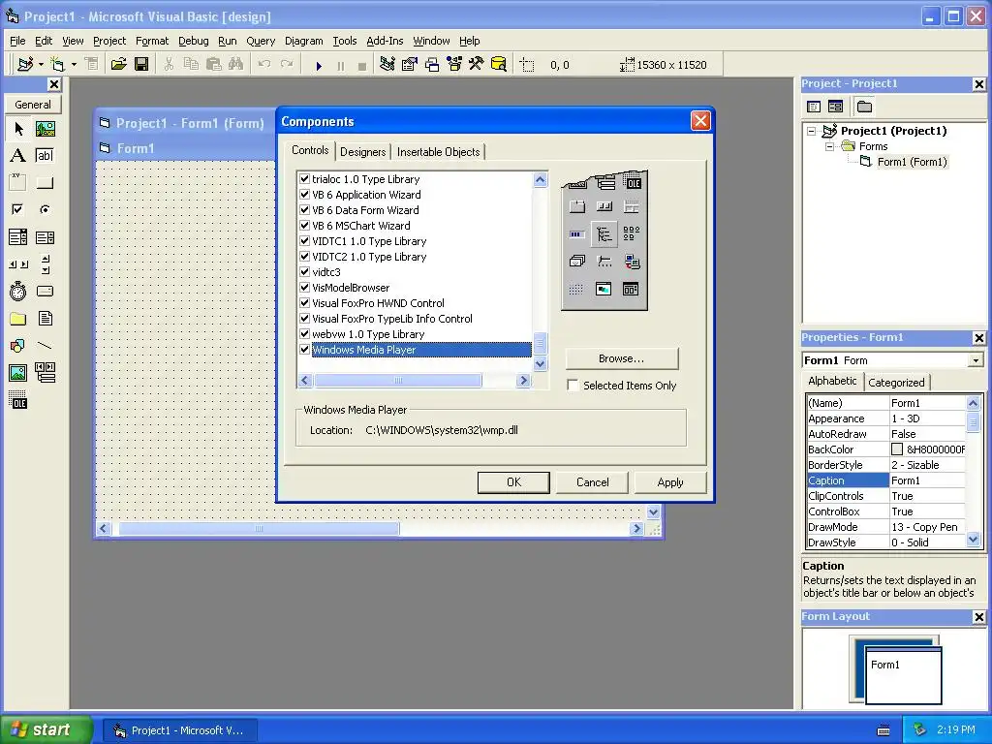
Task: Click the Open Project toolbar icon
Action: click(x=118, y=65)
